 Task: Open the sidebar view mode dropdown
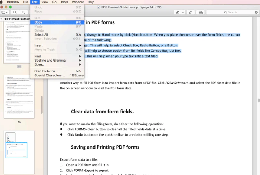(x=4, y=12)
